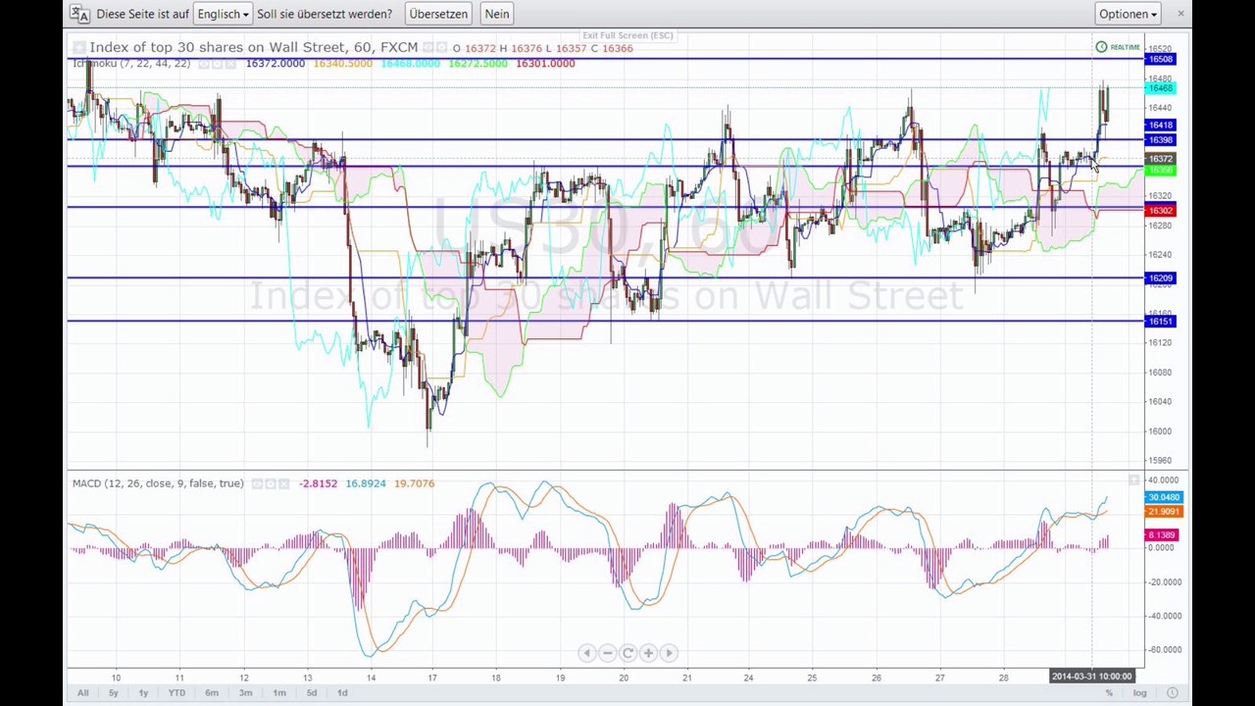This screenshot has width=1255, height=706.
Task: Click the Exit Full Screen (ESC) label
Action: tap(627, 35)
